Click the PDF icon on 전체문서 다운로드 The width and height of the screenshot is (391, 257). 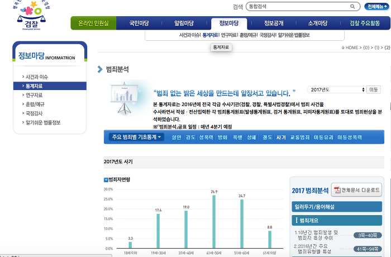(x=337, y=191)
